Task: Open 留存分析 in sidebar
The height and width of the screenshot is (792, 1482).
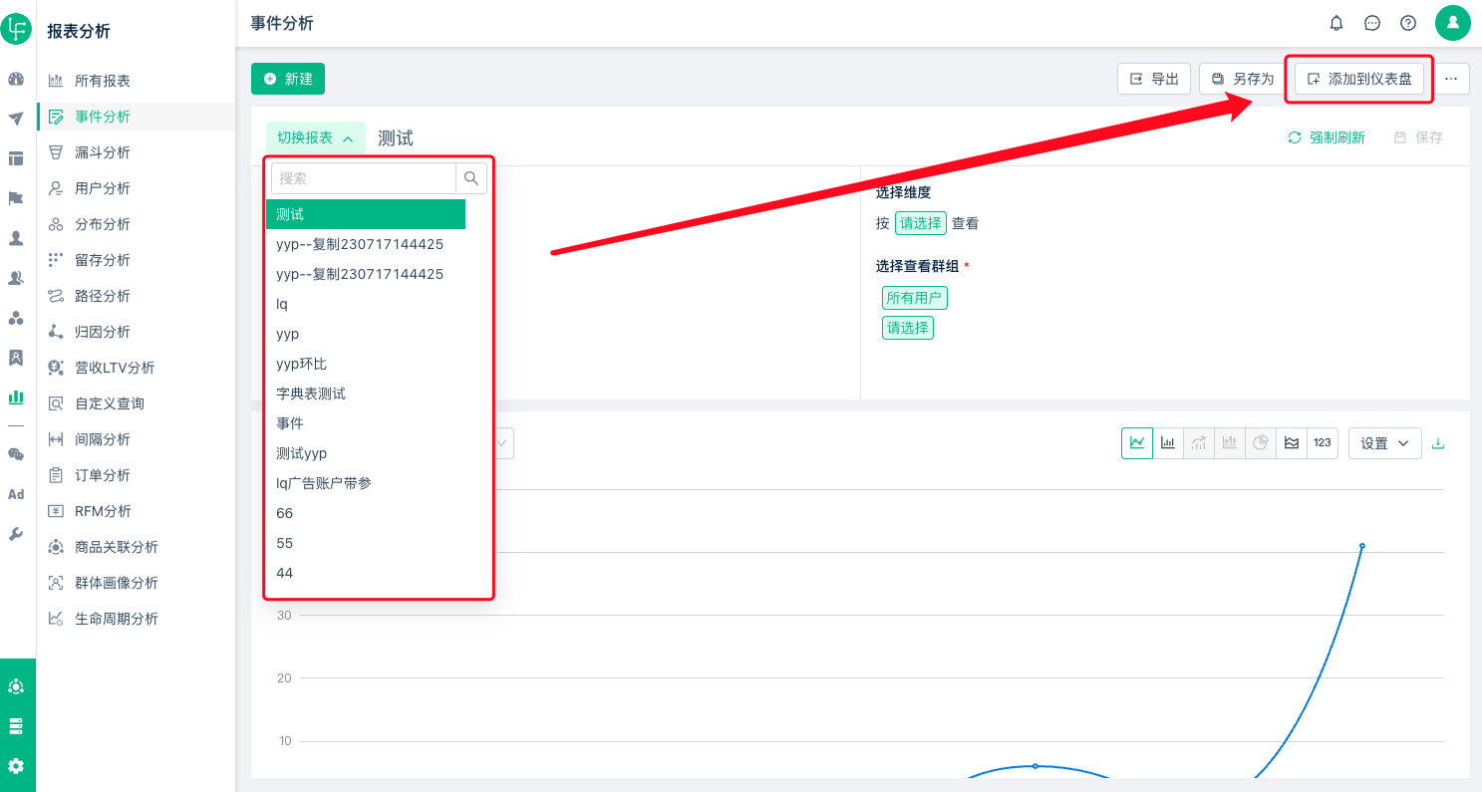Action: (136, 260)
